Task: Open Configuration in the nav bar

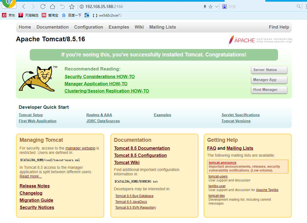Action: [x=89, y=27]
